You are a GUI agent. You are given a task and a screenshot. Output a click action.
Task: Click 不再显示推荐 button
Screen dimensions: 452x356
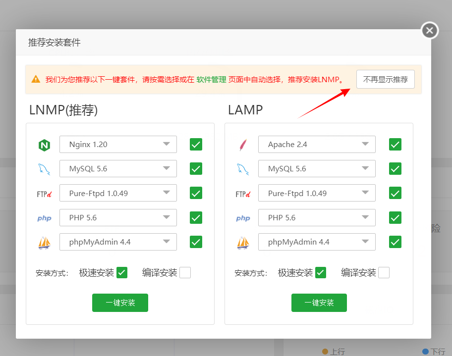(386, 79)
